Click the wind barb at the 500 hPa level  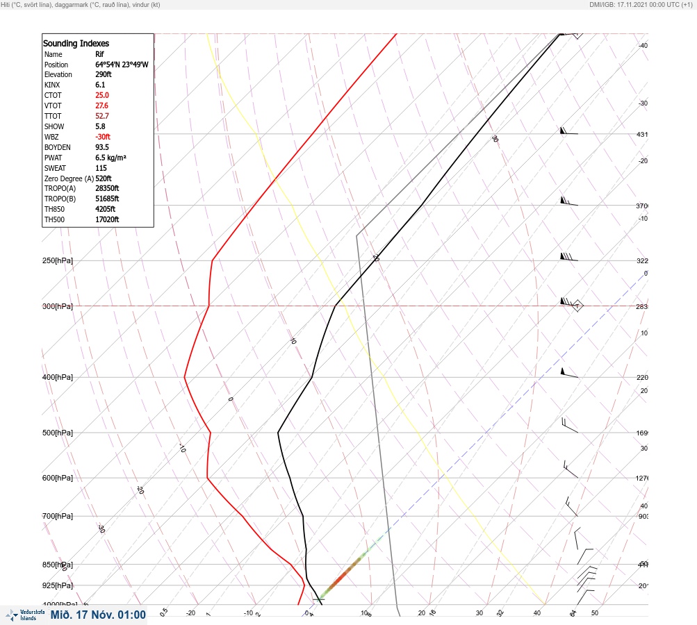(x=569, y=426)
